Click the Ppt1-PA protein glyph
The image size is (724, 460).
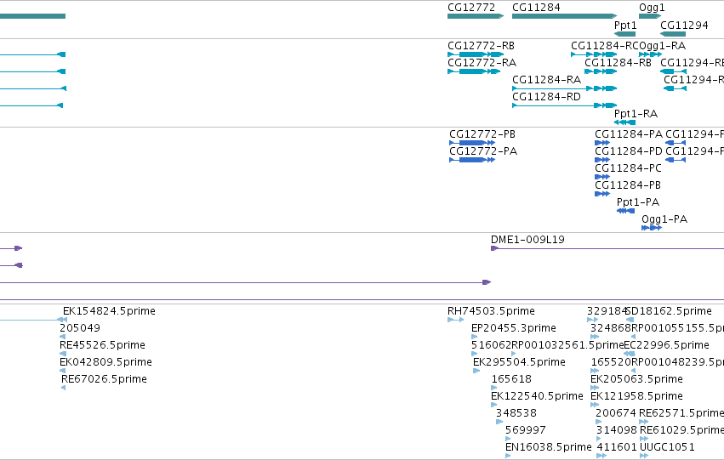pos(625,211)
